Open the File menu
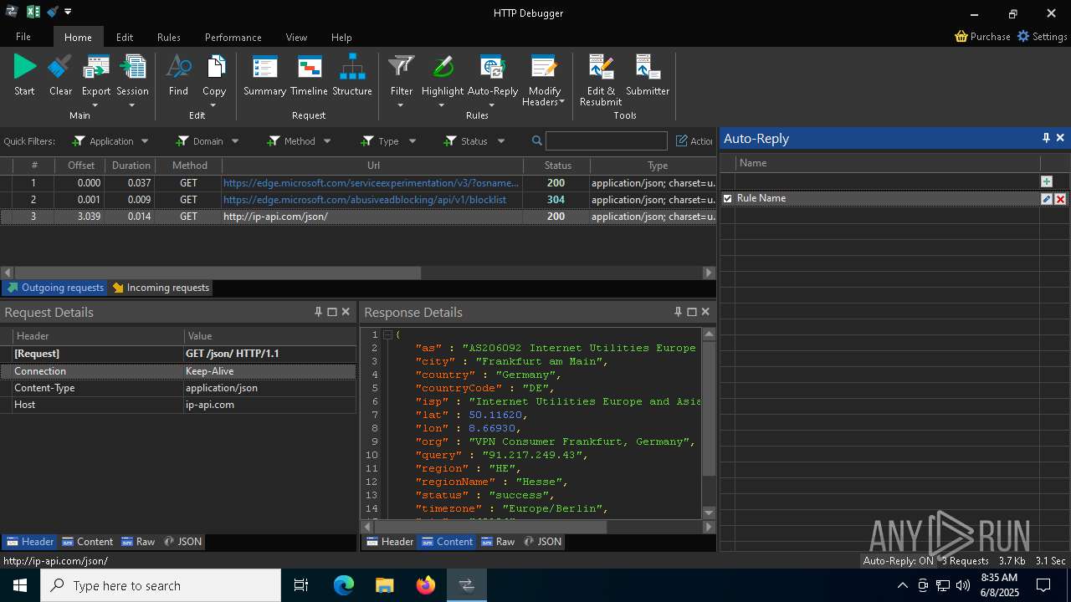The width and height of the screenshot is (1071, 602). [23, 37]
